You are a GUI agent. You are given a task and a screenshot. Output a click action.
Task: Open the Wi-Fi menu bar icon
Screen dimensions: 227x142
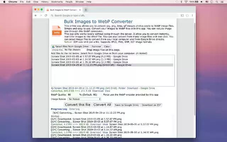click(186, 2)
